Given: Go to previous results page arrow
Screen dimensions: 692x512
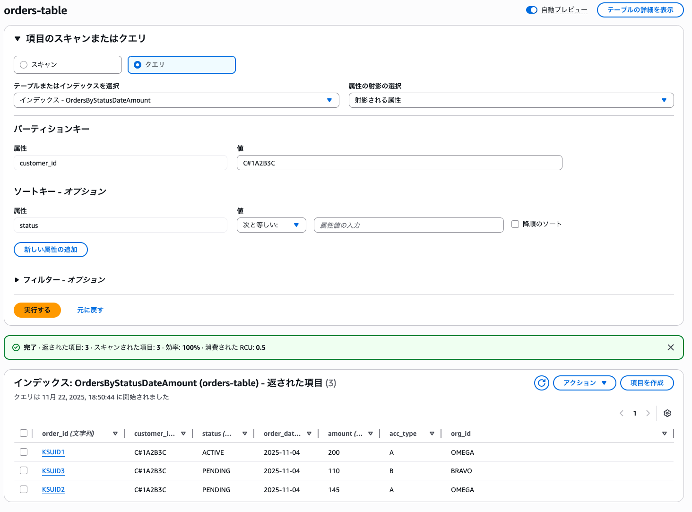Looking at the screenshot, I should point(622,413).
